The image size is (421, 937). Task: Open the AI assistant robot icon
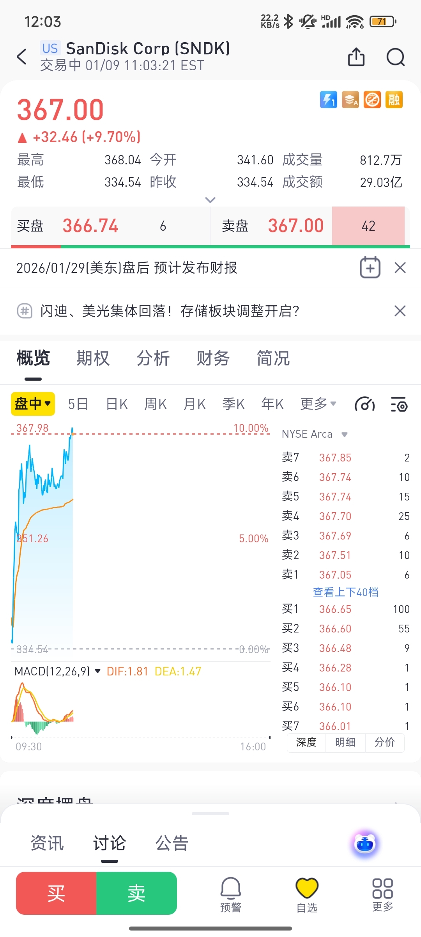coord(365,844)
